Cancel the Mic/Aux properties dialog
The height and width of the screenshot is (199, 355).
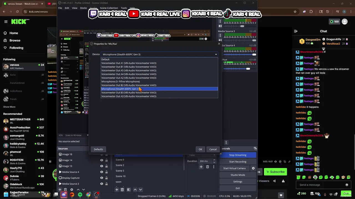click(213, 149)
